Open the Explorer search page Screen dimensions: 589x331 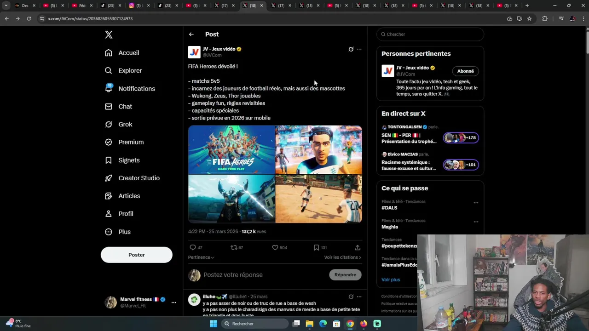coord(123,71)
